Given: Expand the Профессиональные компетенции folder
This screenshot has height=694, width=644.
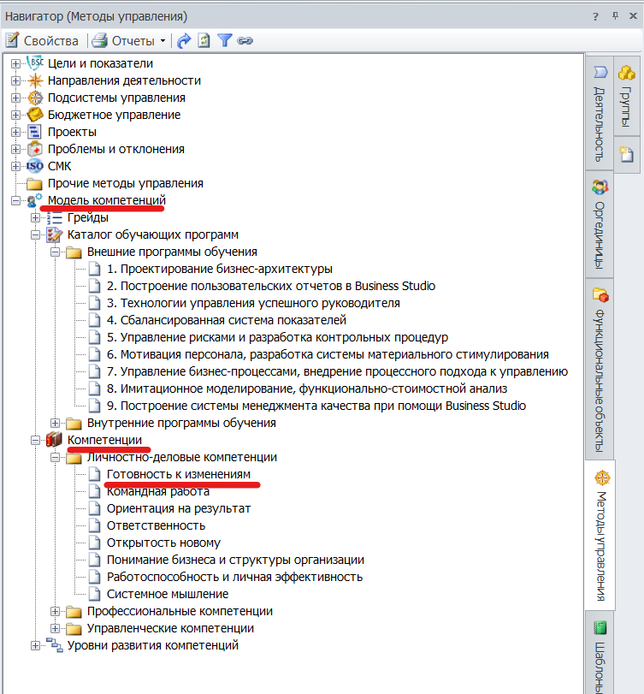Looking at the screenshot, I should pos(56,611).
